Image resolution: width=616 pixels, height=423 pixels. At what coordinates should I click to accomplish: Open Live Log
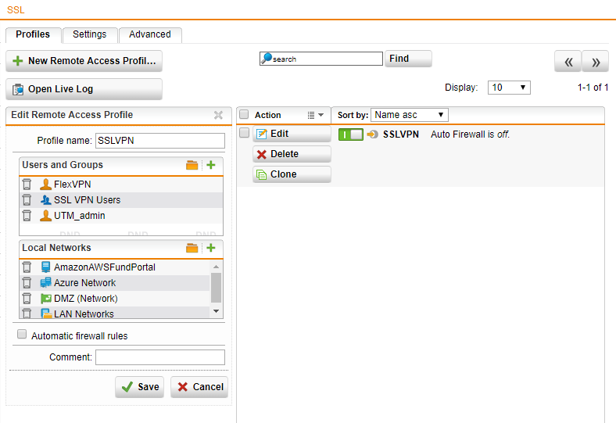[x=84, y=89]
